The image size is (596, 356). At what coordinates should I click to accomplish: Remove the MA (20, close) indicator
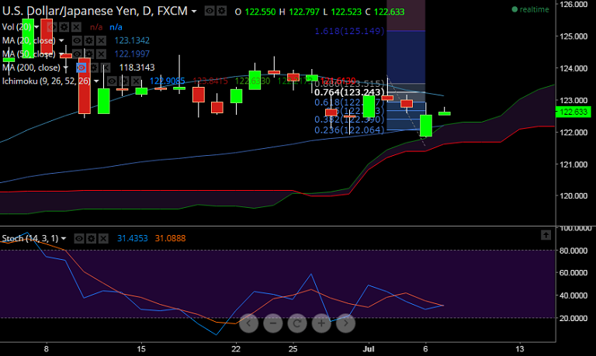pyautogui.click(x=101, y=40)
